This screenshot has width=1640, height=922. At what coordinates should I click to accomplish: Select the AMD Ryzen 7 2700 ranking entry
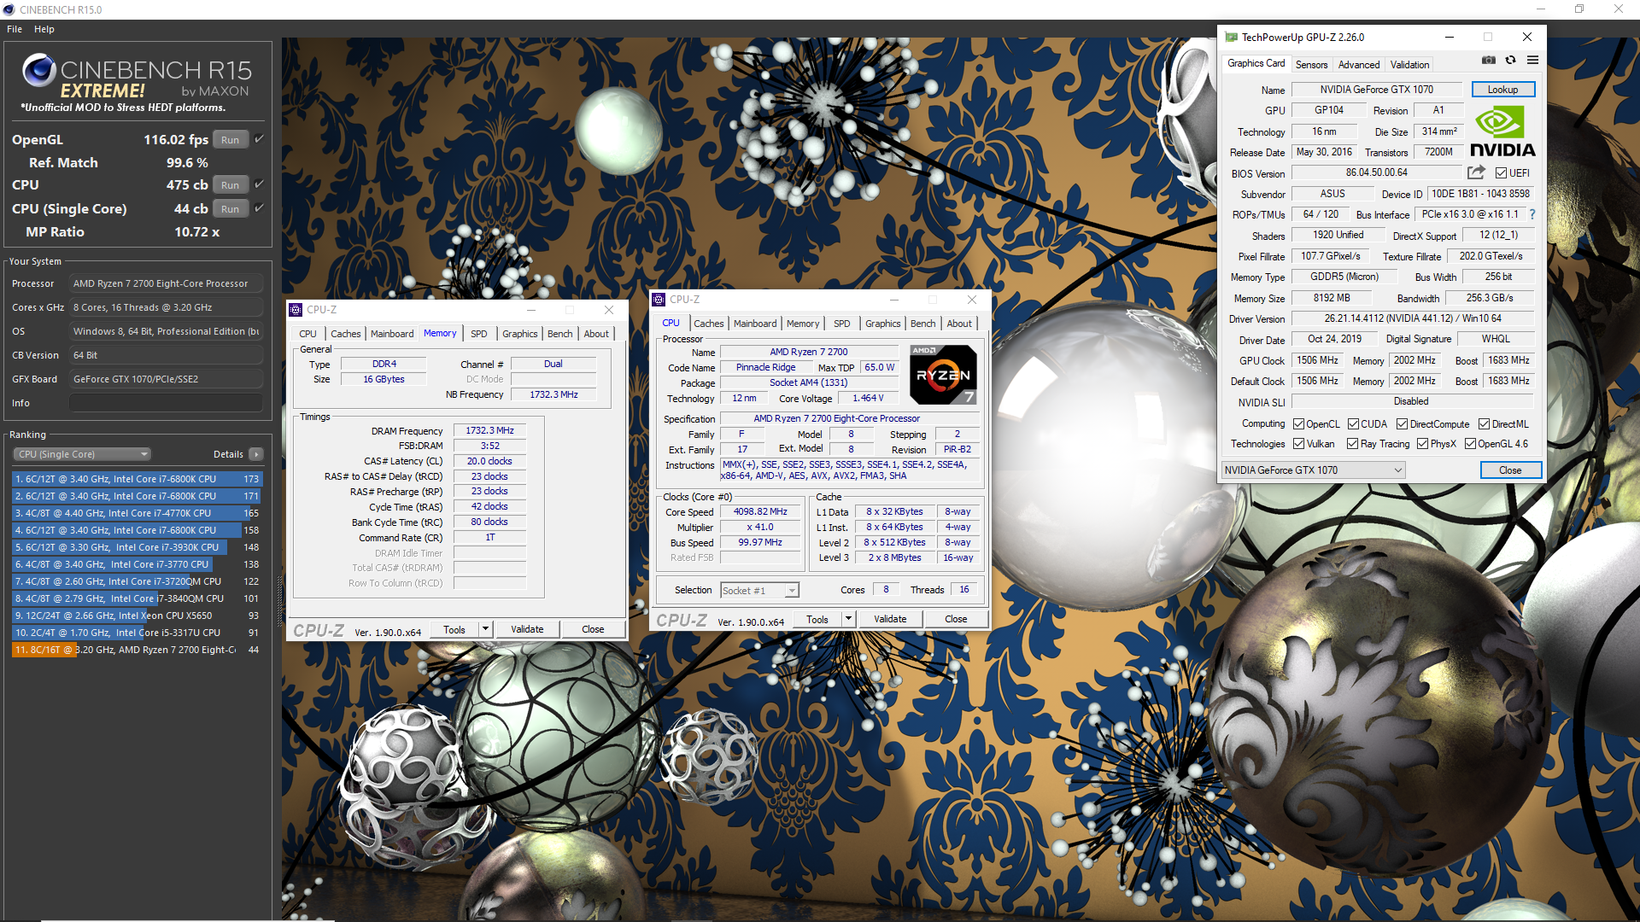tap(137, 650)
